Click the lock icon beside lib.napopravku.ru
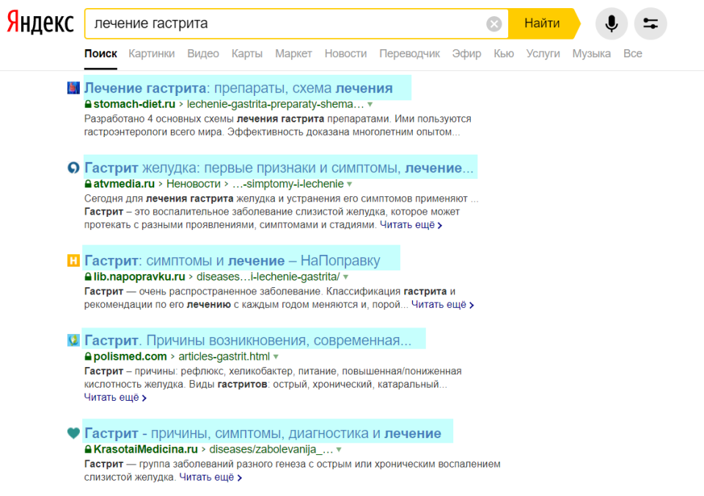Viewport: 704px width, 496px height. coord(88,277)
